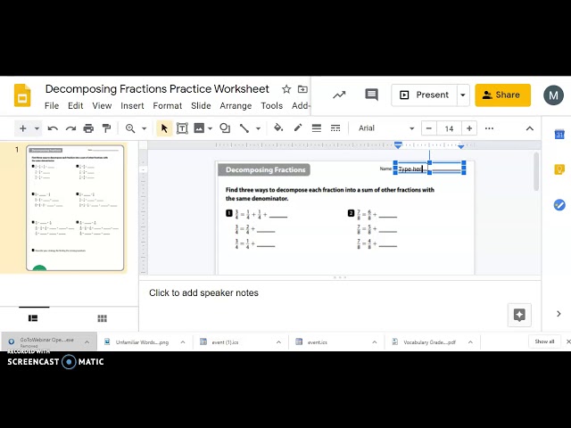Open the Arial font dropdown
This screenshot has width=571, height=428.
click(x=385, y=128)
